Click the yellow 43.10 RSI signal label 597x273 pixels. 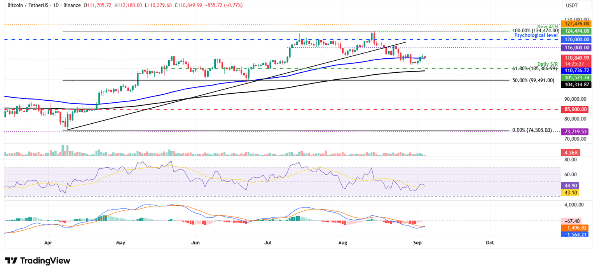click(x=570, y=192)
